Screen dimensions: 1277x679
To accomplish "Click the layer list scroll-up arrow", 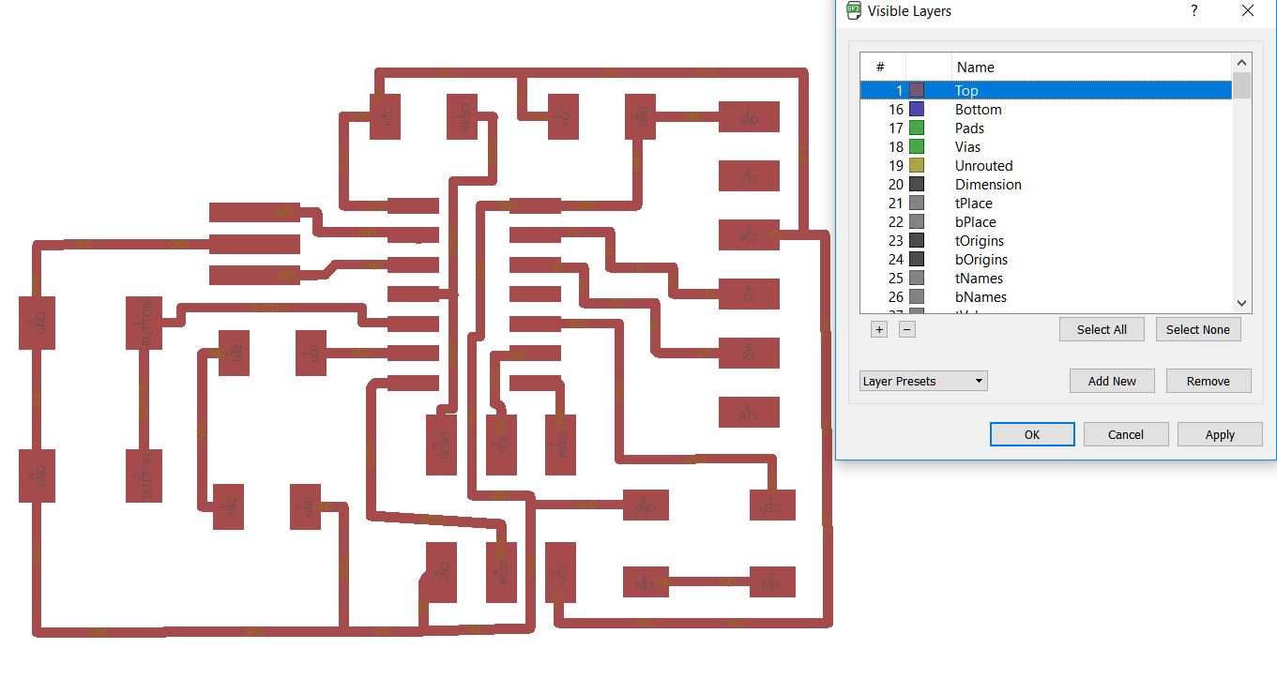I will click(x=1241, y=62).
